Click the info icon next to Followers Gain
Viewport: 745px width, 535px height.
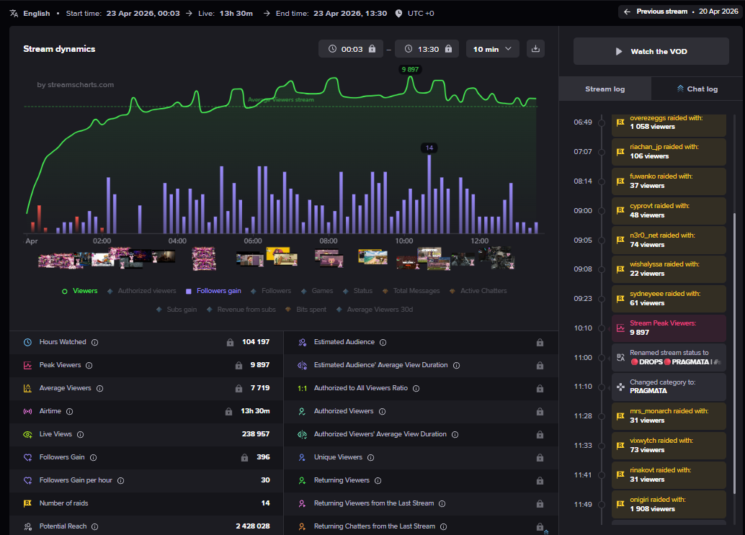tap(93, 458)
